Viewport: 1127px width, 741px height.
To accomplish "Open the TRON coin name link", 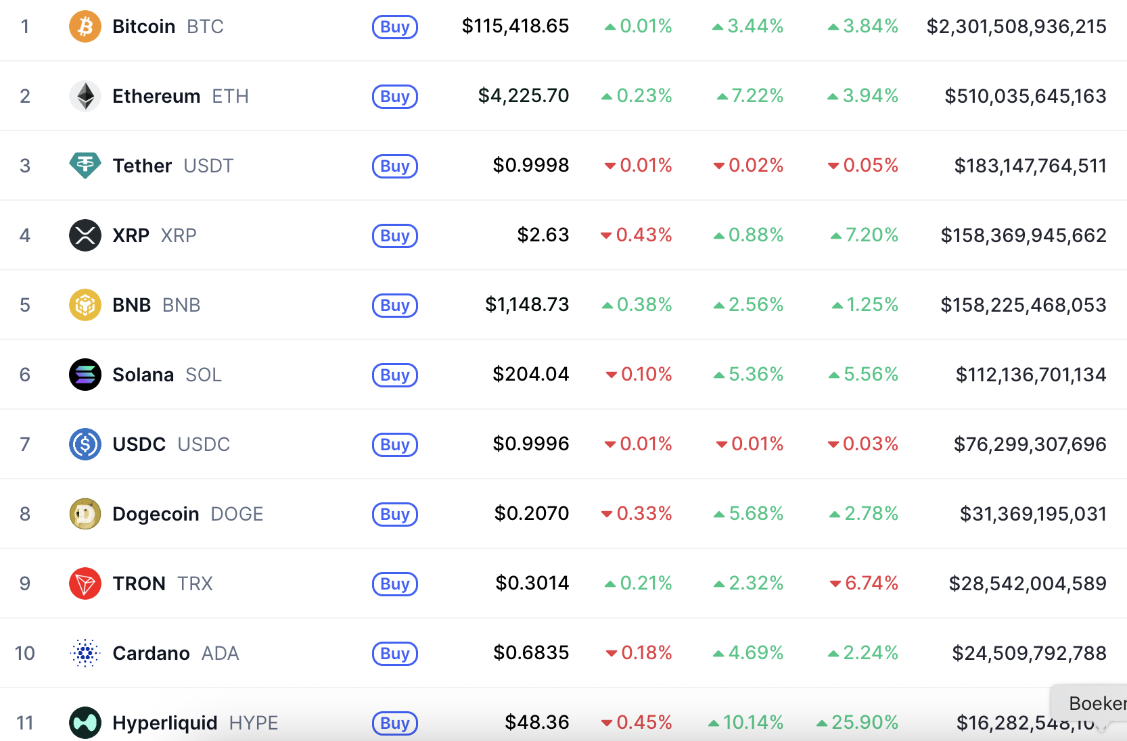I will tap(139, 583).
